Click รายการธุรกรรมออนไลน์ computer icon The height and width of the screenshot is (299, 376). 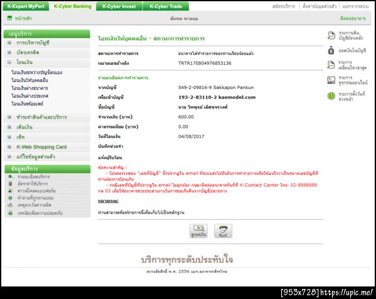pos(331,80)
